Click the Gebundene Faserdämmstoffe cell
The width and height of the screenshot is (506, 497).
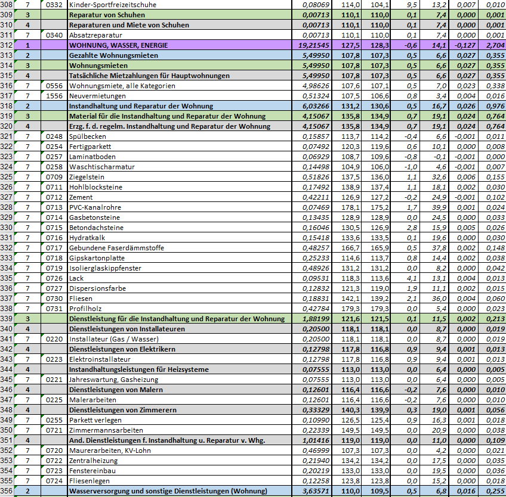[179, 248]
